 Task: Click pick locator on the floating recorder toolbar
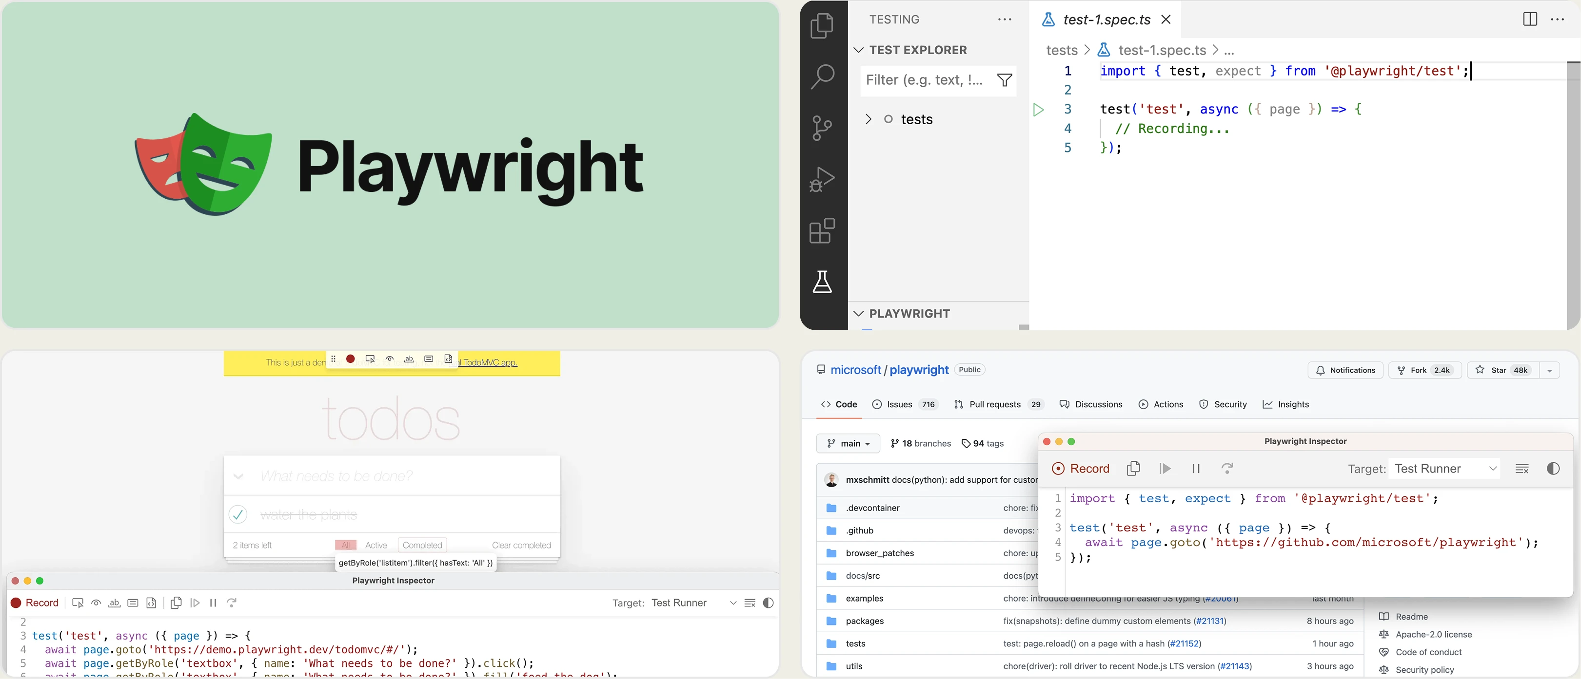(370, 359)
